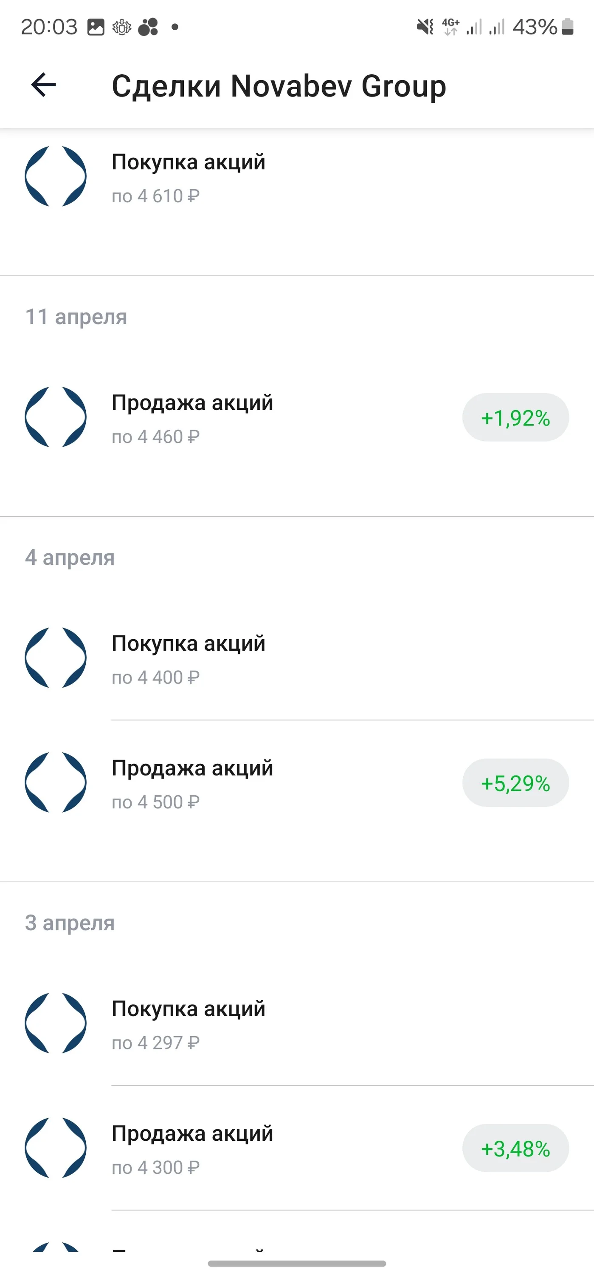
Task: Open Покупка акций deal at 4 297 ₽
Action: tap(297, 1023)
